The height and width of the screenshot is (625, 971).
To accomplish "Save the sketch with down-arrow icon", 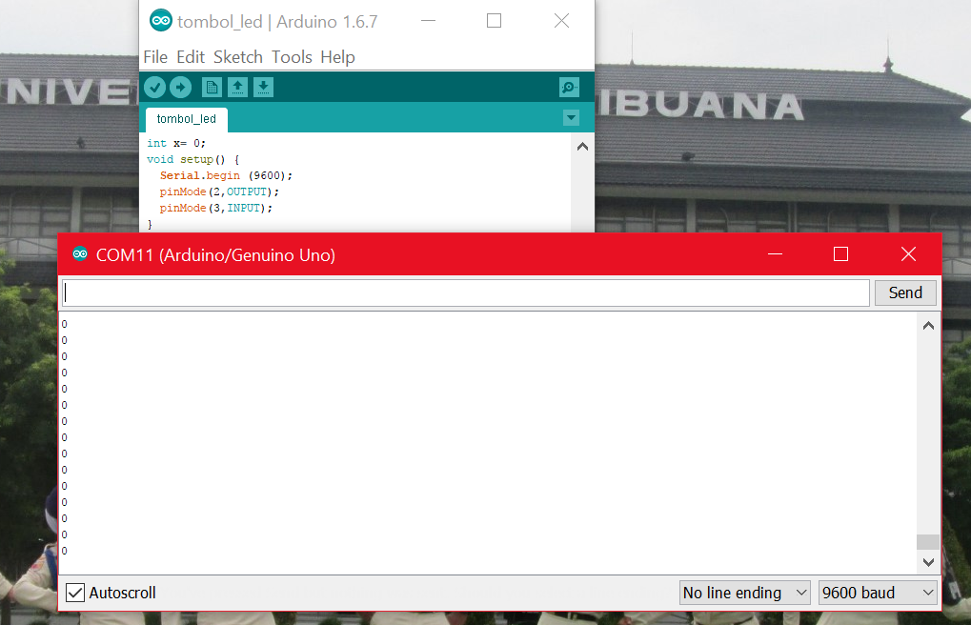I will click(263, 88).
